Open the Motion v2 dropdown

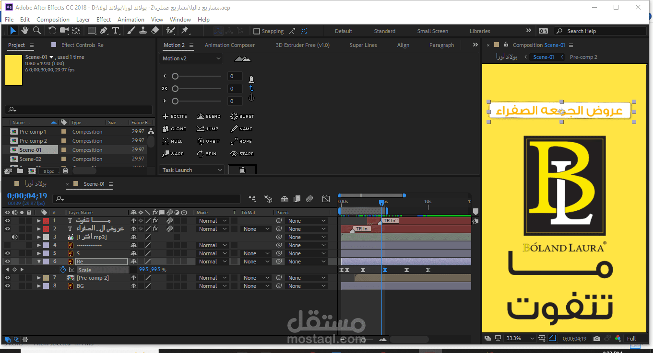[x=191, y=58]
